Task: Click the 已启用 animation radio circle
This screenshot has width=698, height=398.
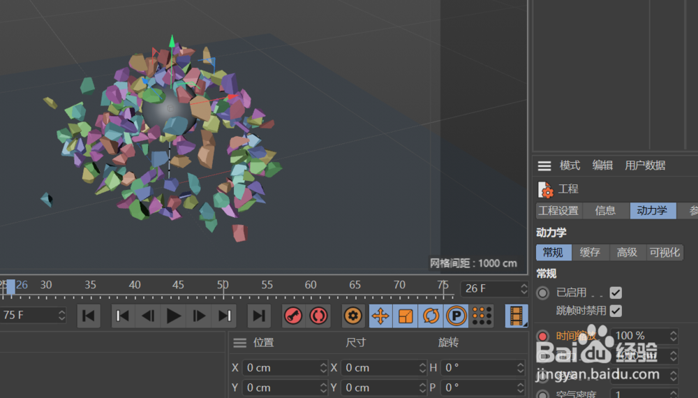Action: [542, 293]
